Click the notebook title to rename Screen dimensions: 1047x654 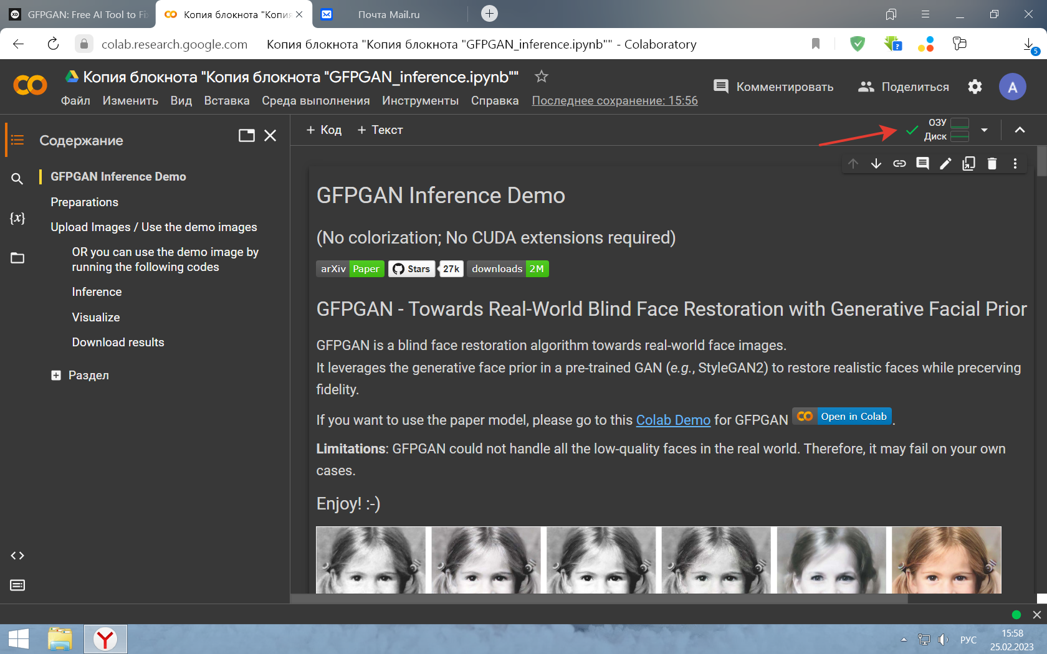click(x=300, y=77)
